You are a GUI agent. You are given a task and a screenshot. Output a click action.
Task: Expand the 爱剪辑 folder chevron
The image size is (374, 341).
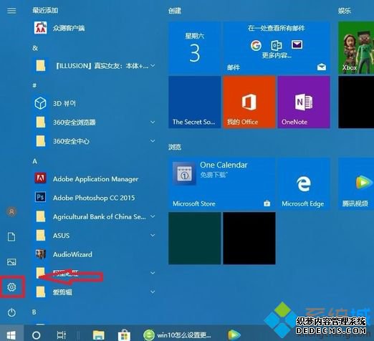pyautogui.click(x=153, y=292)
